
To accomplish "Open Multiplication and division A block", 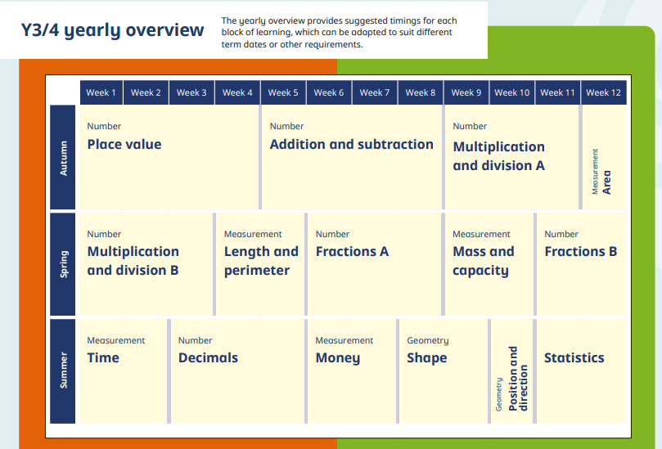I will pos(498,156).
